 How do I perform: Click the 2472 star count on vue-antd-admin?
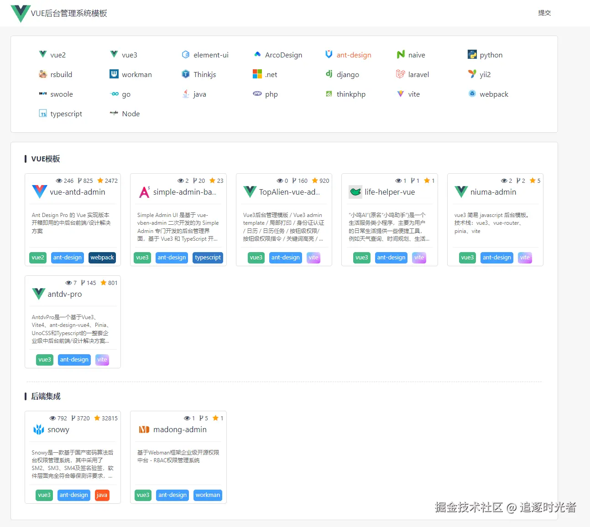108,181
